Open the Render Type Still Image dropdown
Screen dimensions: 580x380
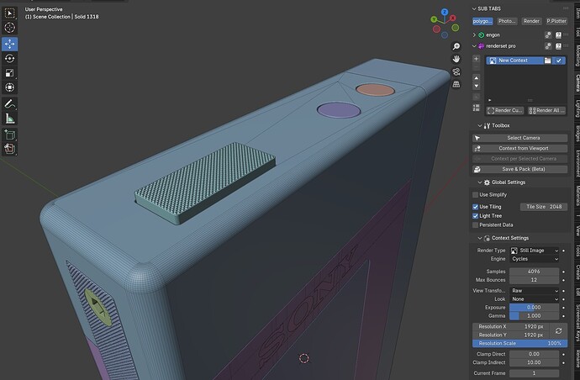534,251
